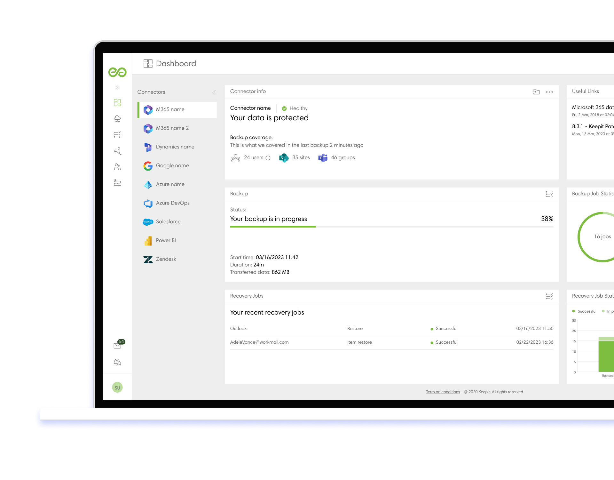Select the Zendesk connector
The image size is (614, 480).
[177, 259]
